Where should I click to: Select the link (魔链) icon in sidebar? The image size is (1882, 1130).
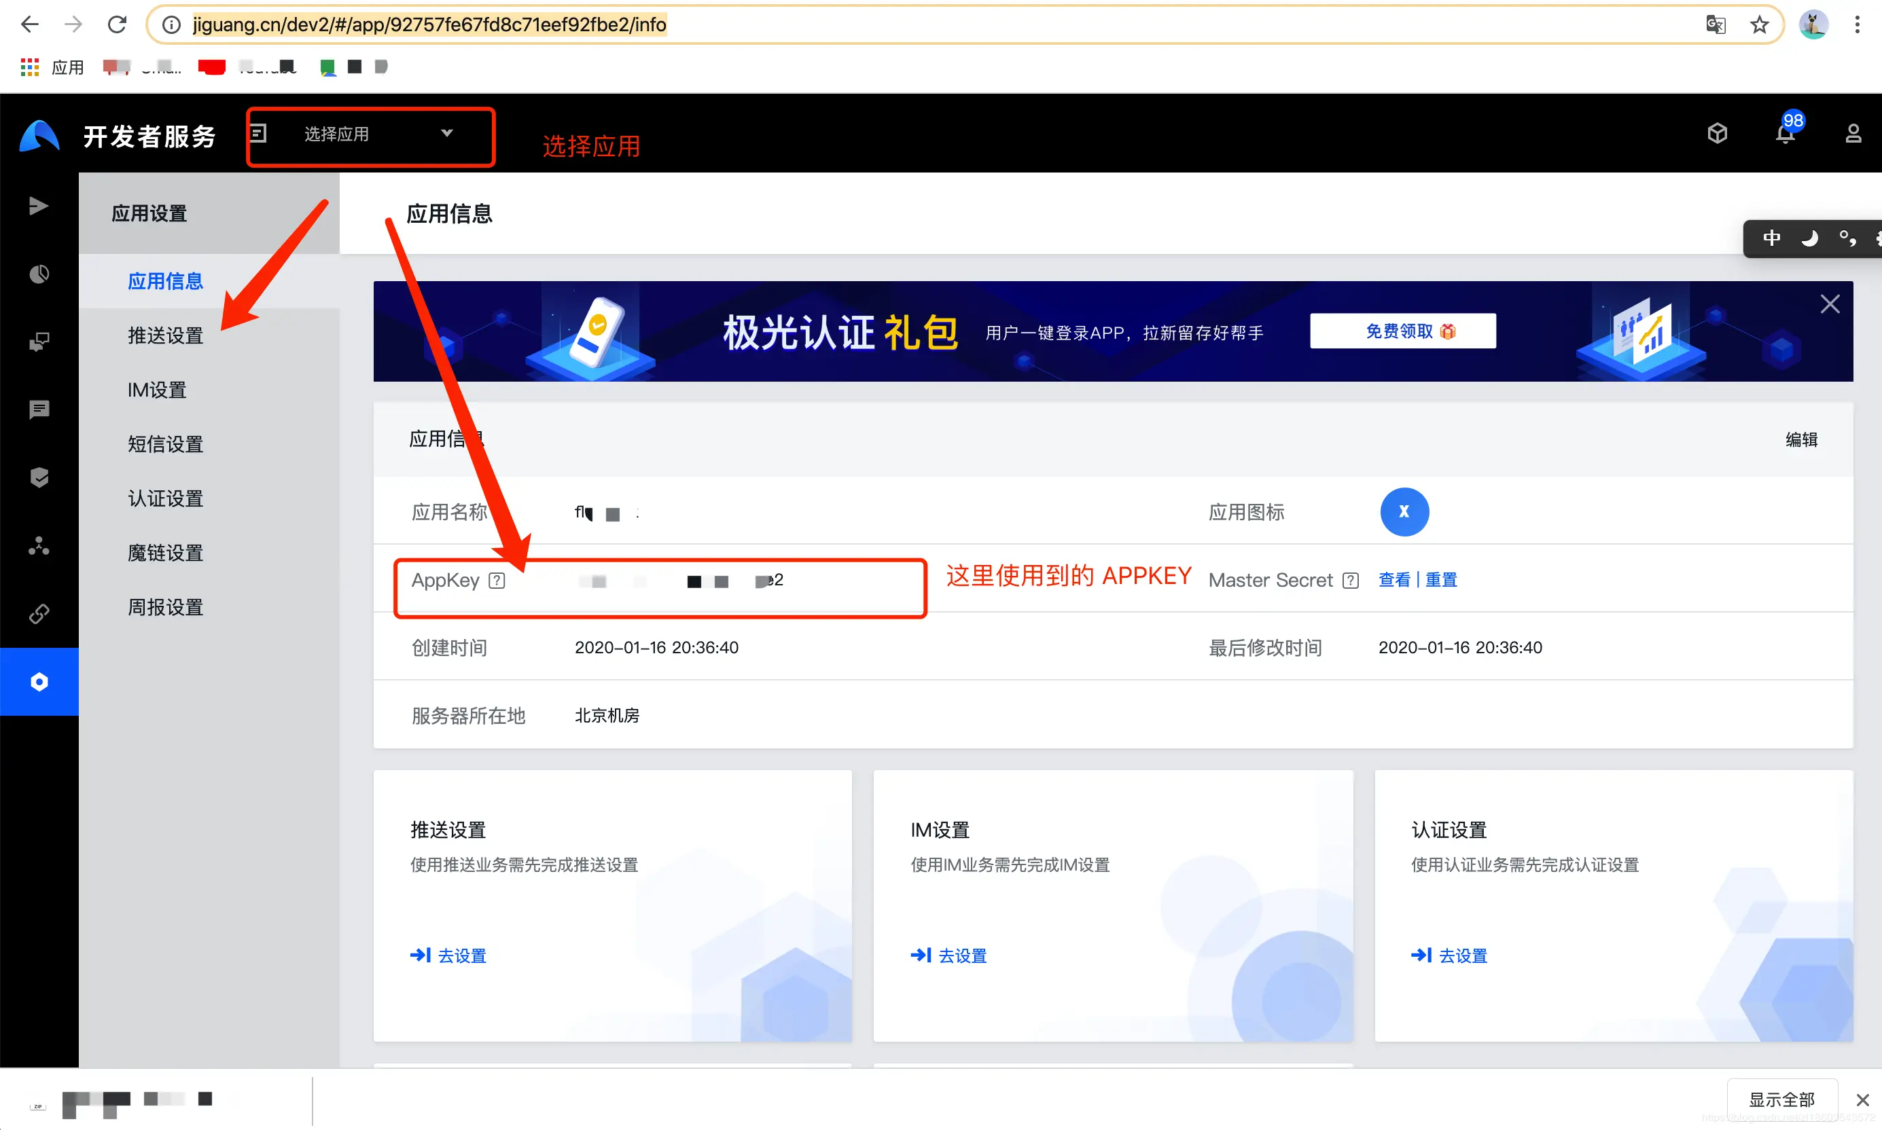[x=38, y=613]
